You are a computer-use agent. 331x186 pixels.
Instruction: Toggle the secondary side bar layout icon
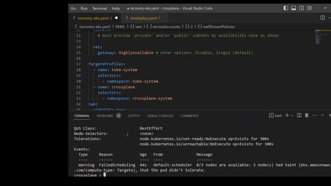pyautogui.click(x=302, y=8)
